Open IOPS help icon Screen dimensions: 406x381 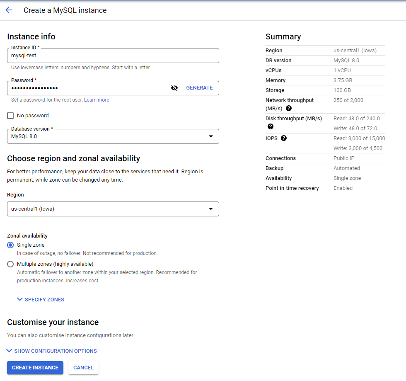coord(284,138)
